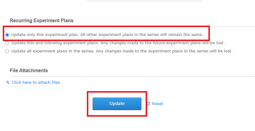Pick the 'Update all experiment plans' radio circle

coord(7,51)
